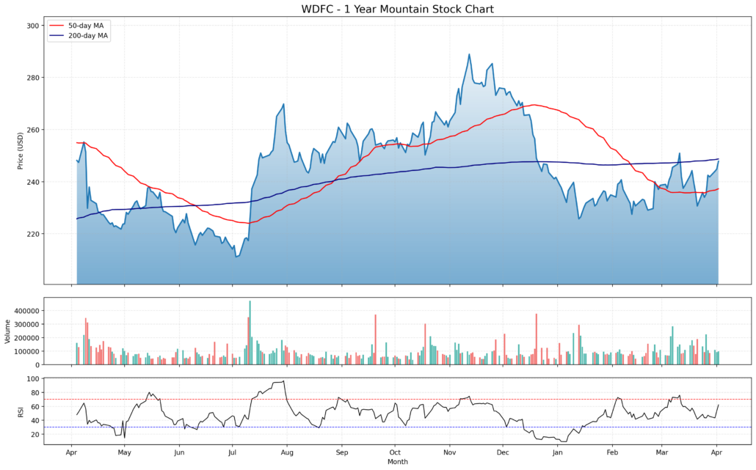Select the 400000 volume tick label
This screenshot has height=470, width=756.
point(26,311)
